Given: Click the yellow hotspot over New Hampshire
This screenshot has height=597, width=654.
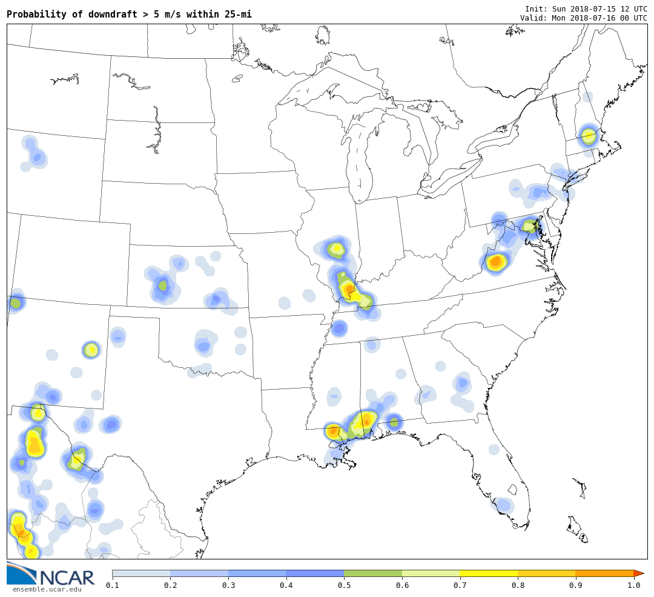Looking at the screenshot, I should (588, 136).
